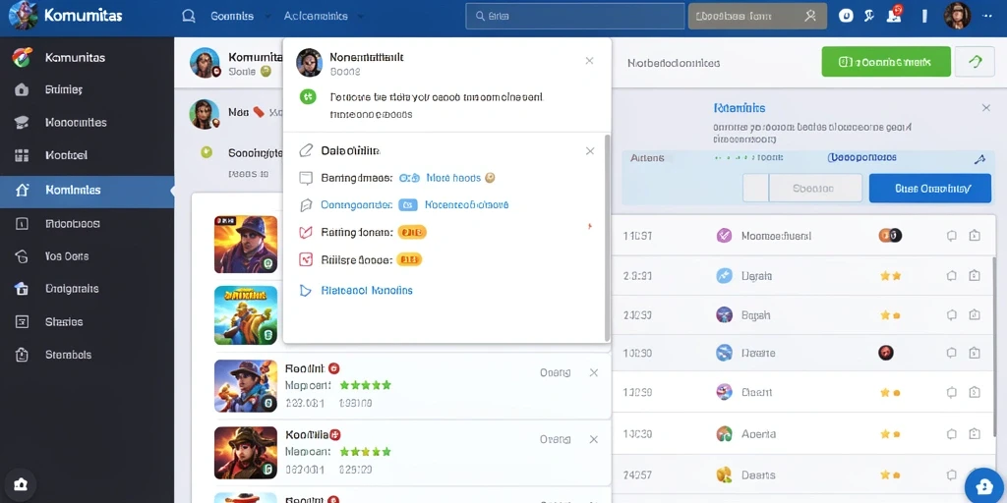
Task: Click the green circular icon in the popup
Action: (x=308, y=97)
